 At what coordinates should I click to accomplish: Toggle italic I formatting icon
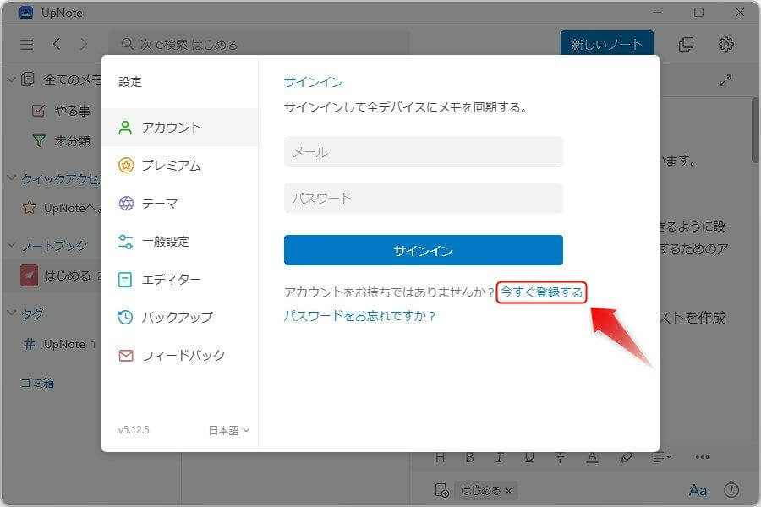coord(500,457)
